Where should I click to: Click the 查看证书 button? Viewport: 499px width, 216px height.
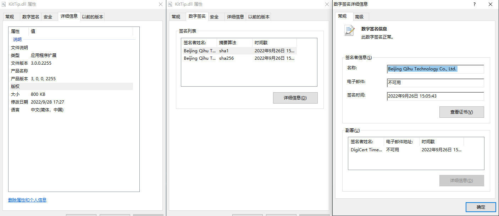[x=461, y=112]
